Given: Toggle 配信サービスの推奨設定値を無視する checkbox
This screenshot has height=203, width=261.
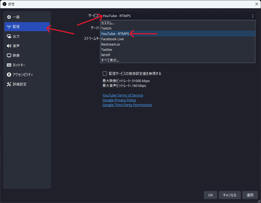Looking at the screenshot, I should point(105,74).
